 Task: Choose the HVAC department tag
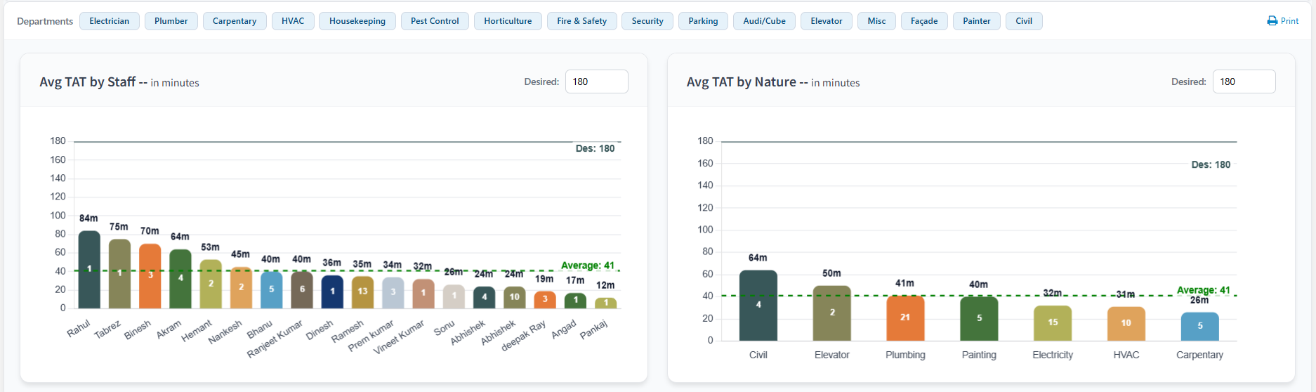293,21
